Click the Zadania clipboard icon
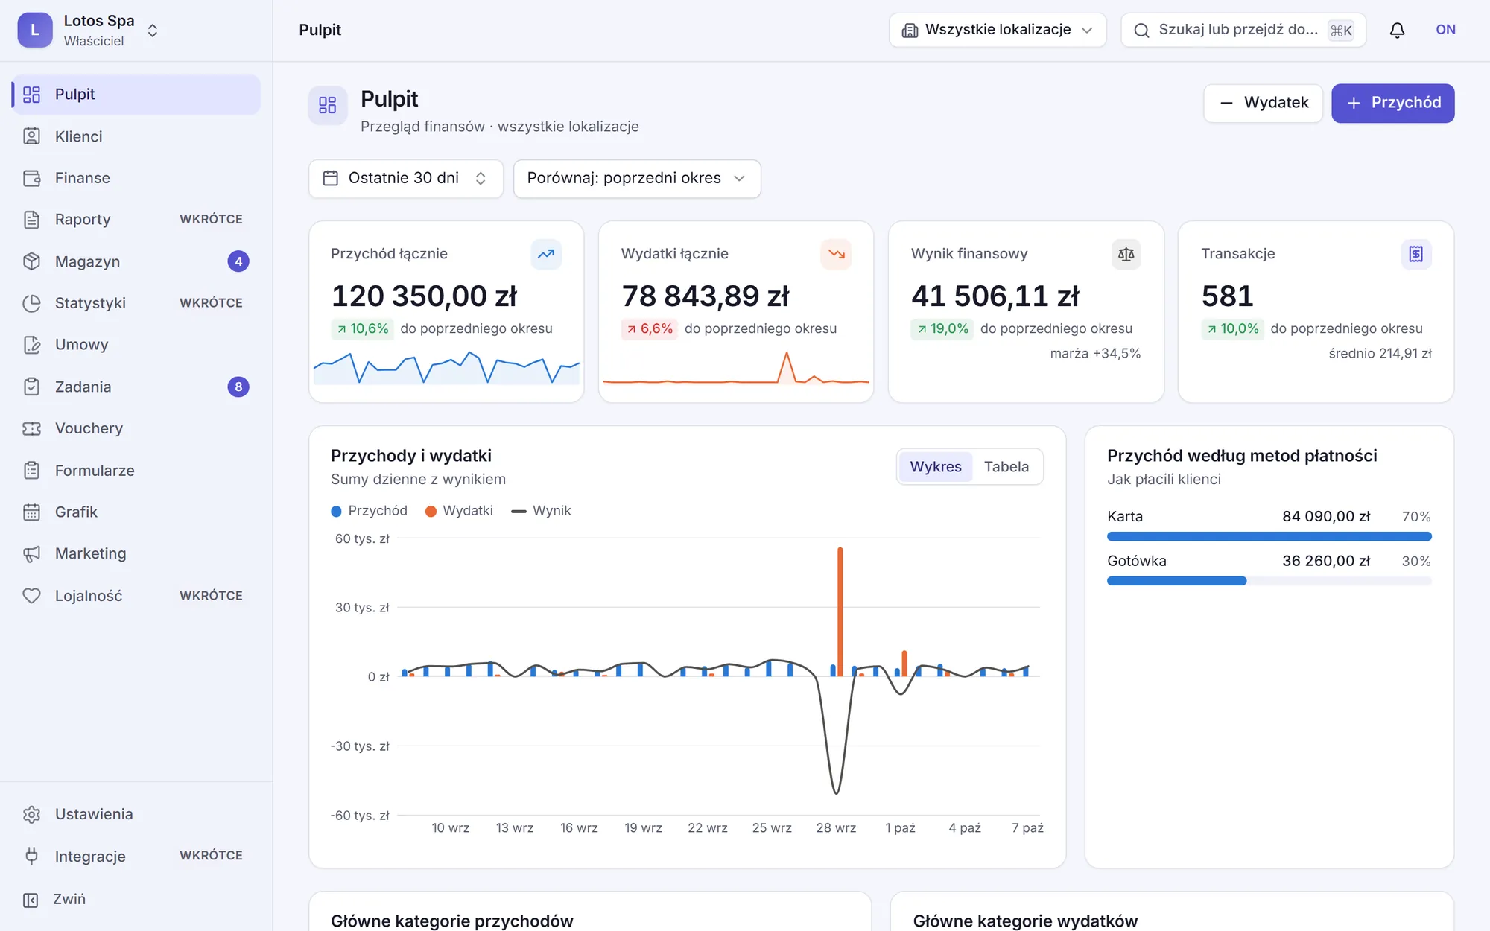This screenshot has height=931, width=1490. pos(31,387)
